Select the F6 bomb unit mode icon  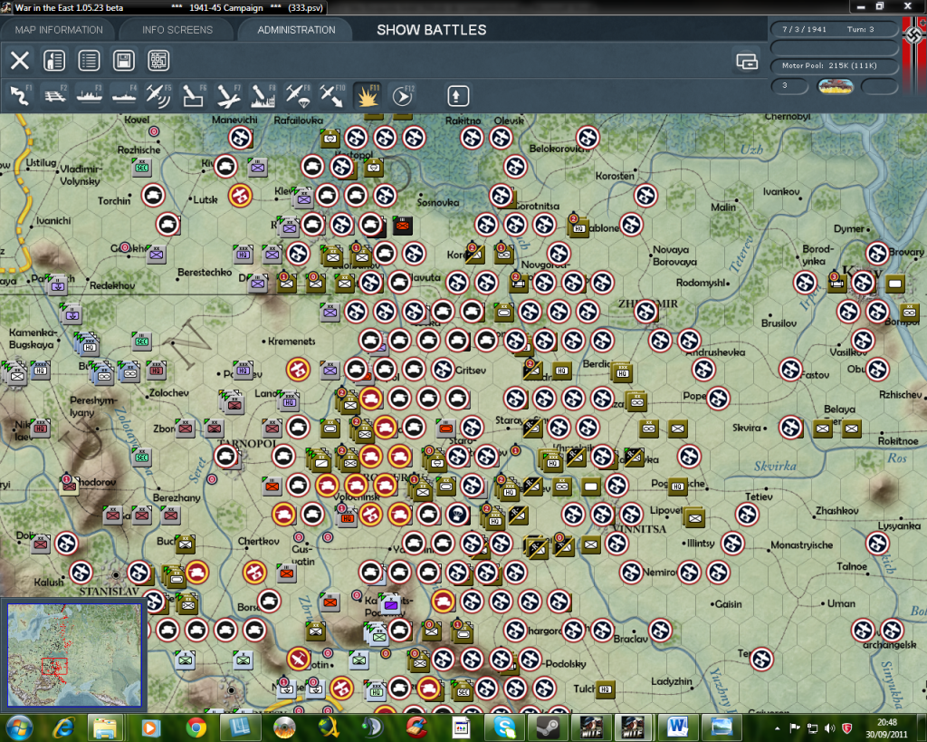pos(194,96)
